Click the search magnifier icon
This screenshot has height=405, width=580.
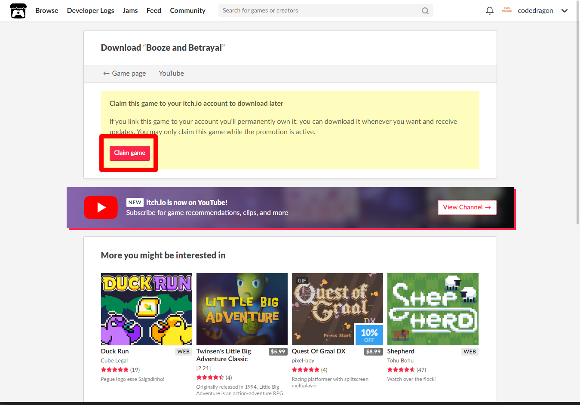(425, 11)
